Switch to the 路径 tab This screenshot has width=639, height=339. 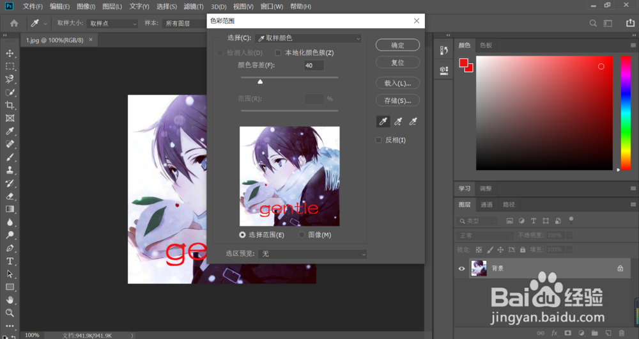click(x=509, y=205)
